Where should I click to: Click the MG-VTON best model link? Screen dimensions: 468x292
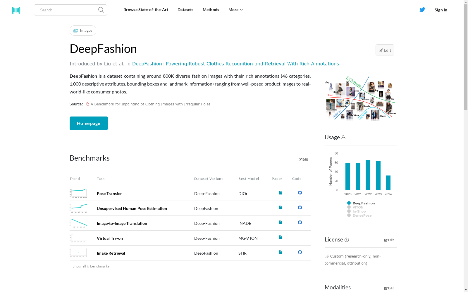tap(248, 238)
